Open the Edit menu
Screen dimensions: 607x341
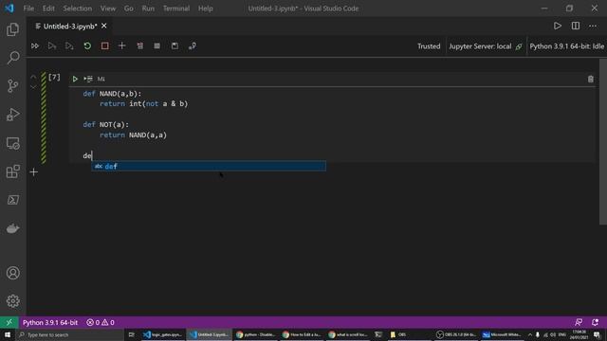48,9
